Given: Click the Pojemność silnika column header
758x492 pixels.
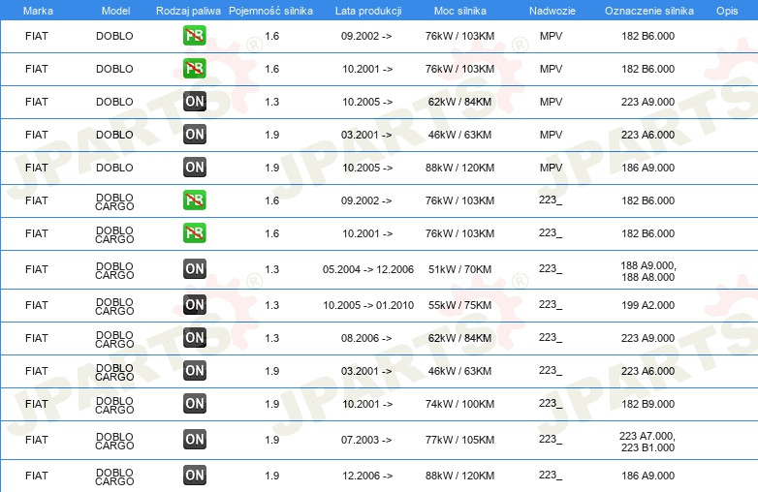Looking at the screenshot, I should pos(270,11).
